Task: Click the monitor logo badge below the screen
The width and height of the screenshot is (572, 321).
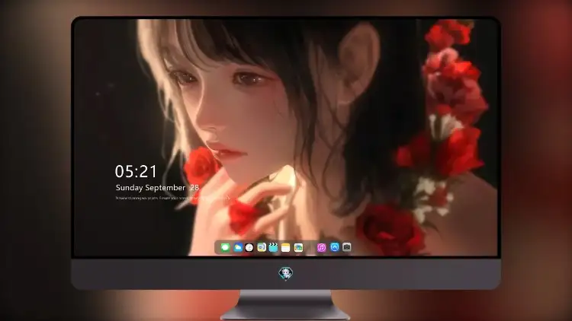Action: click(286, 273)
